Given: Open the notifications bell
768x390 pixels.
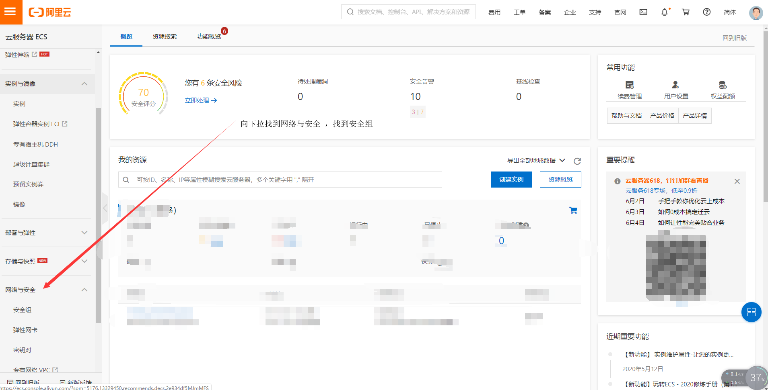Looking at the screenshot, I should 664,12.
